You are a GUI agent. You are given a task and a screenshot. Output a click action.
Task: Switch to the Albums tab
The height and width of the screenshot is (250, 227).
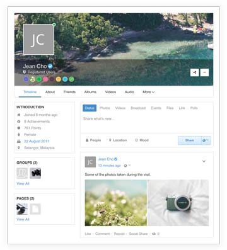90,92
